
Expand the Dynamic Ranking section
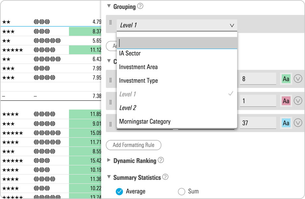109,160
